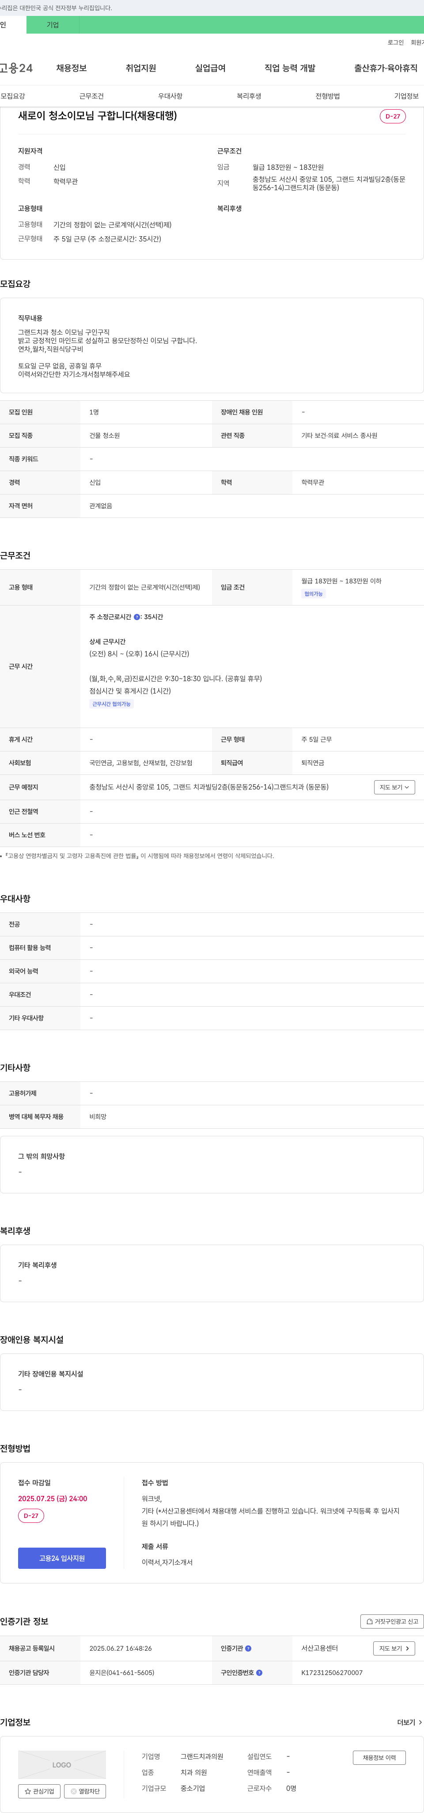
Task: Click 기타 보건·의료 서비스 종사원 text
Action: coord(339,436)
